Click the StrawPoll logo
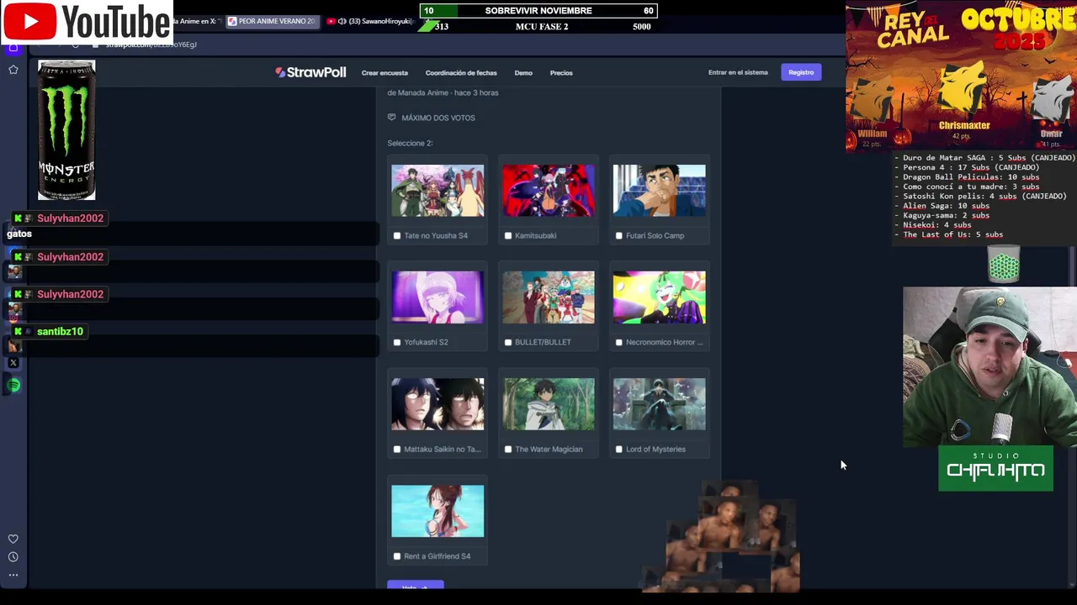Image resolution: width=1077 pixels, height=605 pixels. pyautogui.click(x=310, y=72)
